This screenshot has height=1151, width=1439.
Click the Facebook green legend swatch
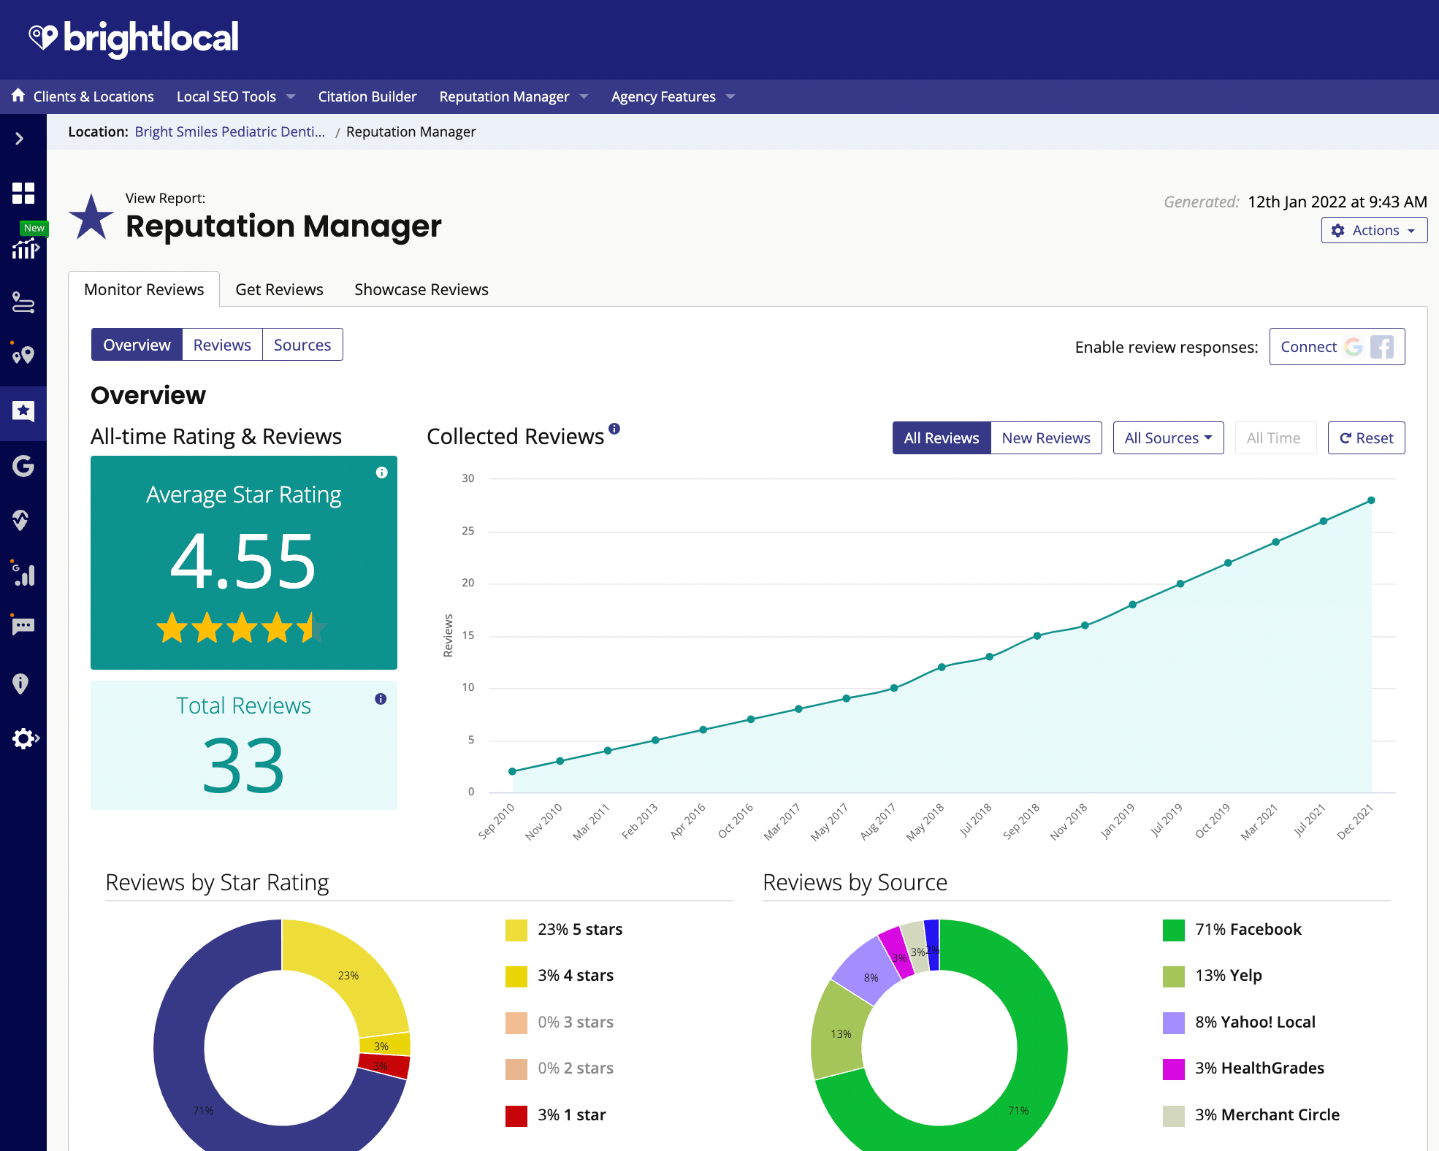click(1173, 930)
